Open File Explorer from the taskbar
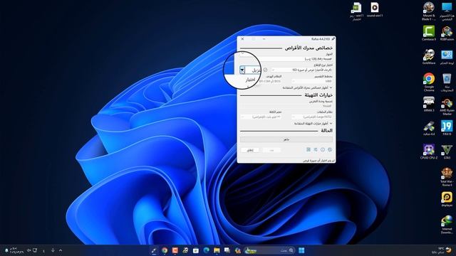This screenshot has width=456, height=256. tap(217, 250)
